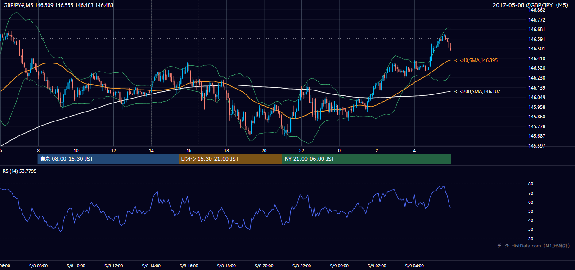This screenshot has width=575, height=270.
Task: Open the HistData.com data source credit
Action: click(x=533, y=246)
